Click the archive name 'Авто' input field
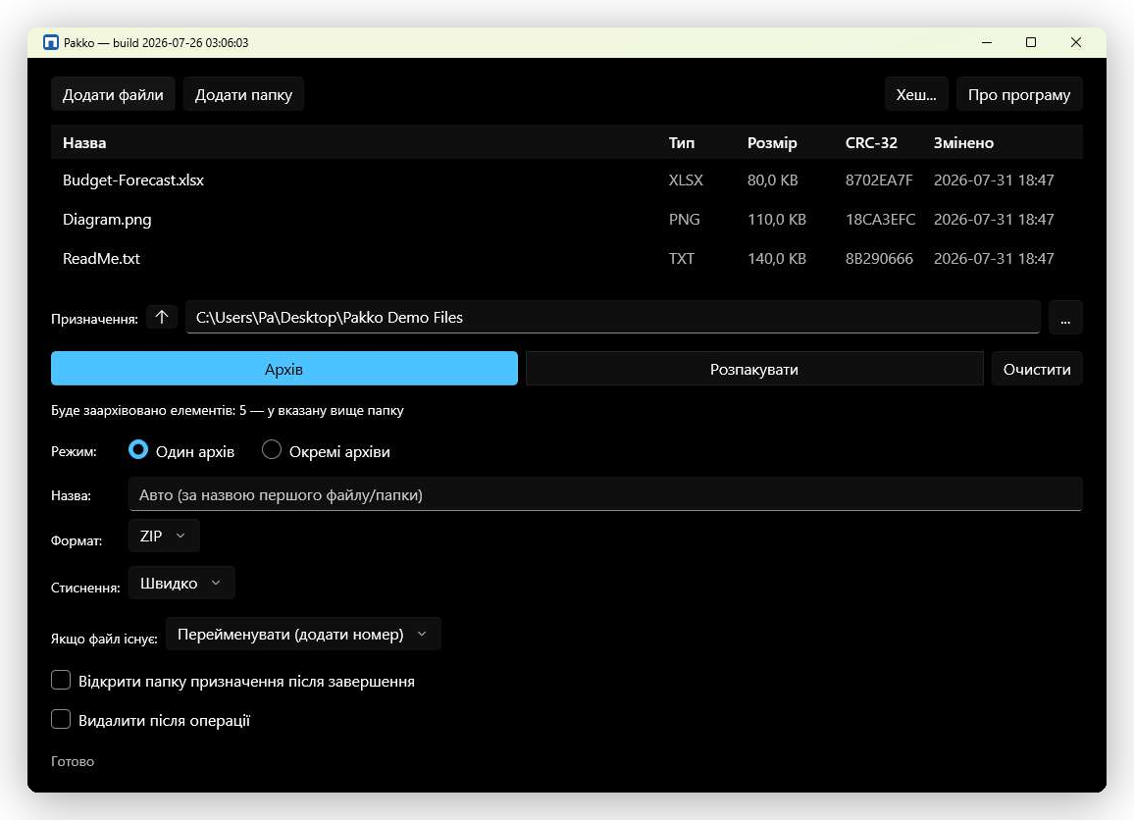This screenshot has height=820, width=1134. [x=605, y=494]
